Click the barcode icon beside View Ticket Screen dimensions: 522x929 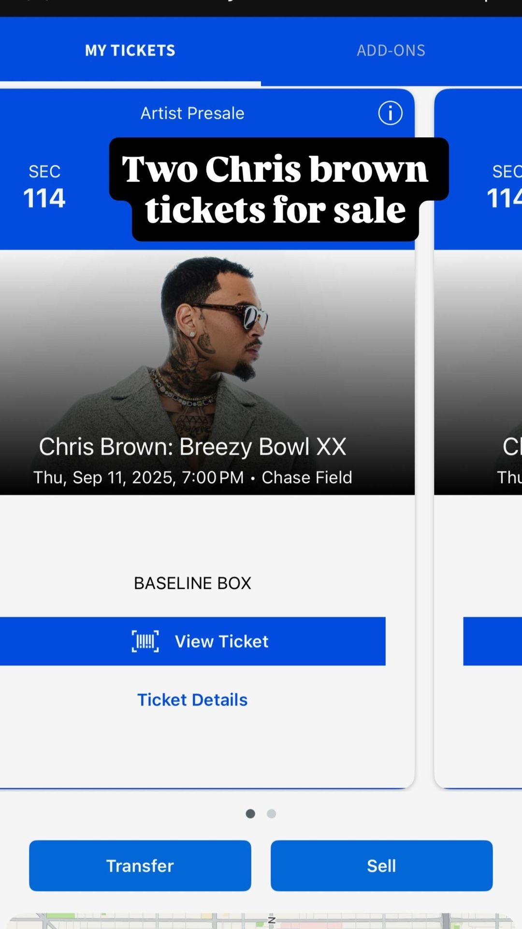coord(145,641)
